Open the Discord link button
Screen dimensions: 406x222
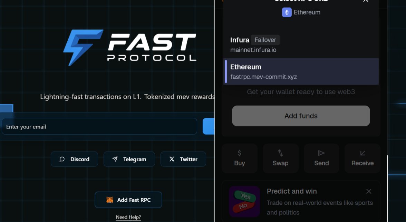tap(74, 159)
